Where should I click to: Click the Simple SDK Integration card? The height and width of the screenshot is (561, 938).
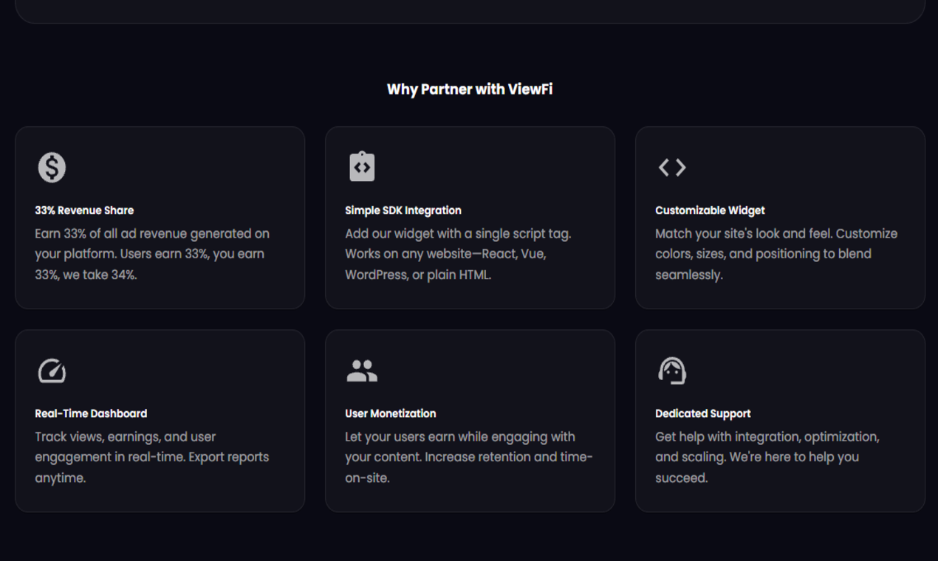470,217
